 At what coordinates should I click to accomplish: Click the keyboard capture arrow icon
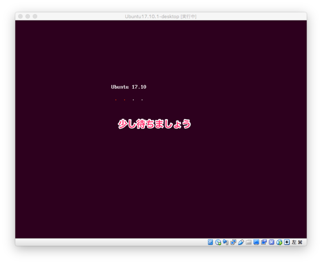click(x=287, y=242)
